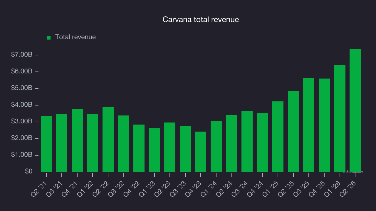Viewport: 376px width, 211px height.
Task: Click the $5.00B y-axis label
Action: coord(22,88)
